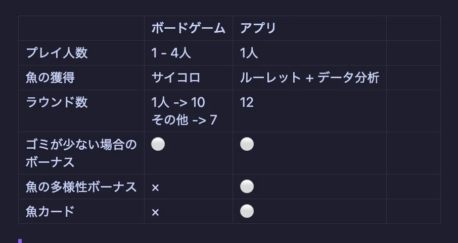Click the その他 -> 7 text

pyautogui.click(x=184, y=120)
